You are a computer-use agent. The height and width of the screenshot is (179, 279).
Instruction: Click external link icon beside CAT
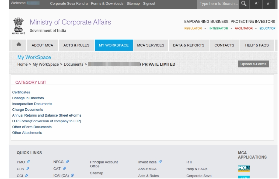64,168
